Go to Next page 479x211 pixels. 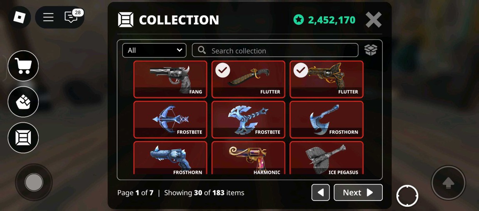click(358, 192)
